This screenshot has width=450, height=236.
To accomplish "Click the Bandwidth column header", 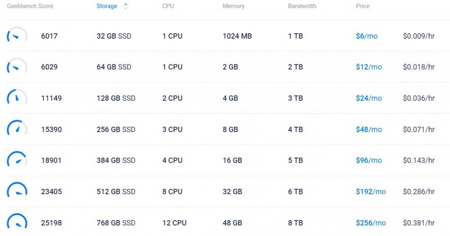I will point(302,6).
